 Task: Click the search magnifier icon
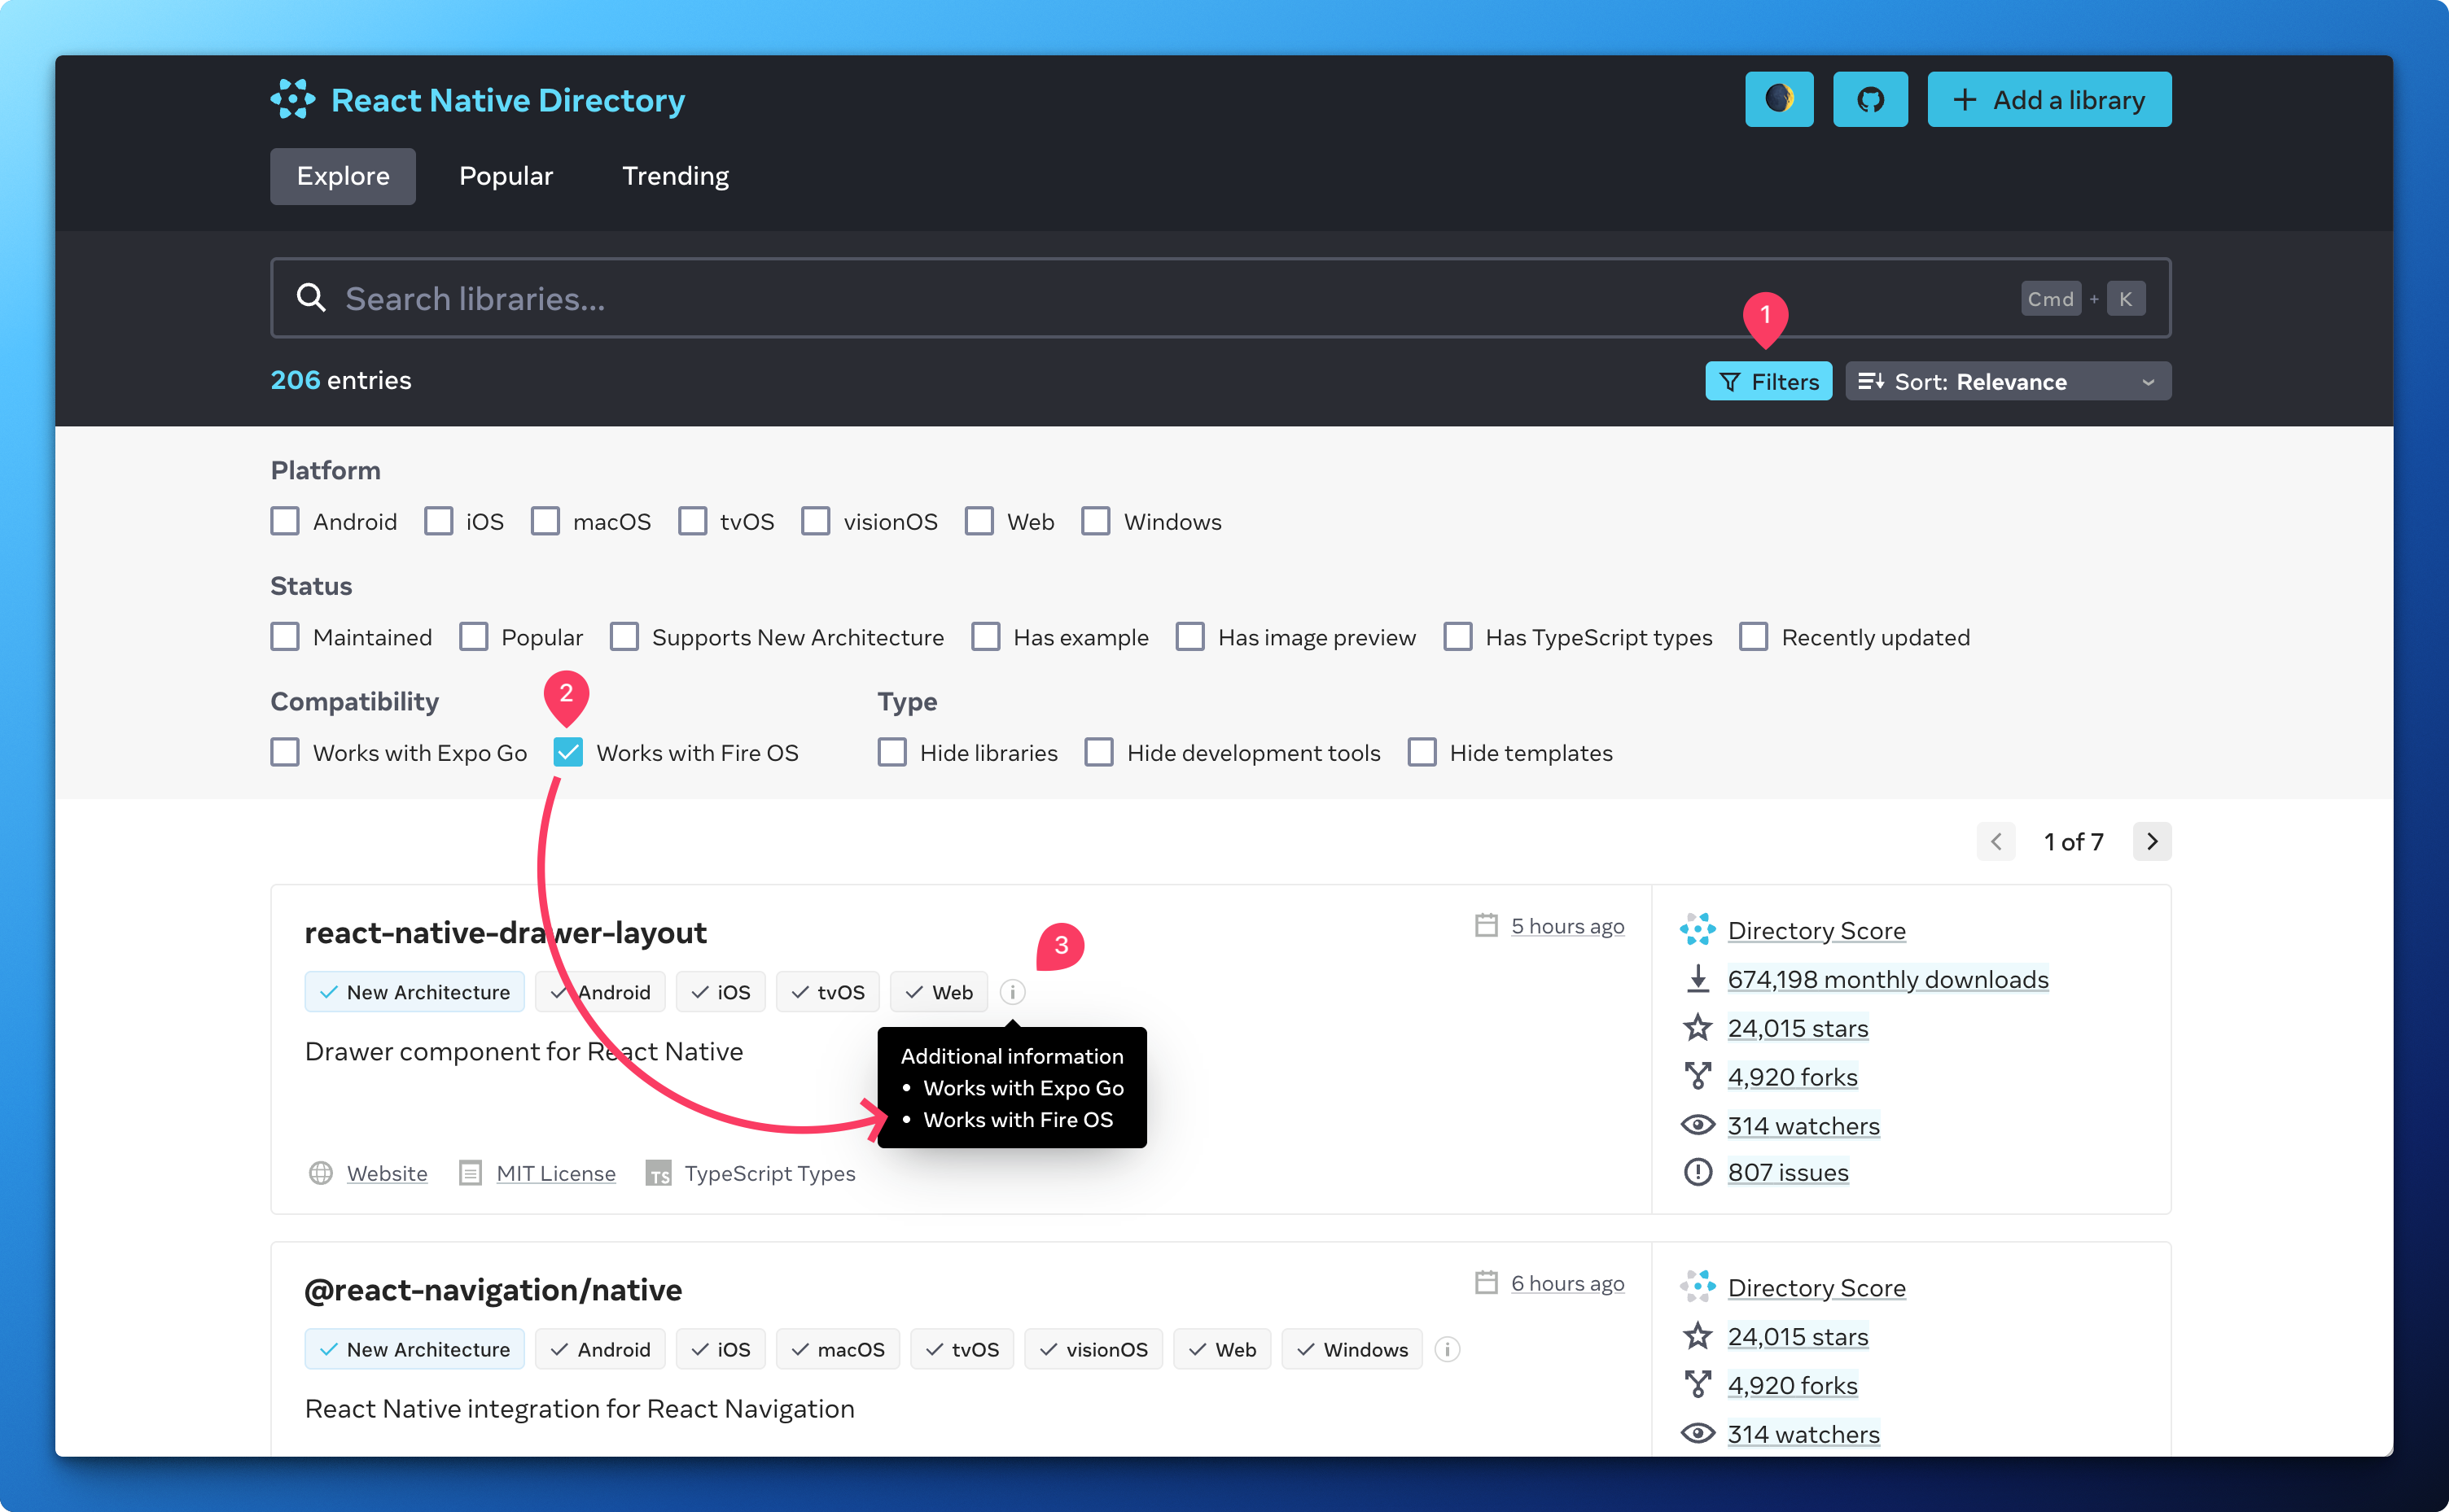coord(311,298)
